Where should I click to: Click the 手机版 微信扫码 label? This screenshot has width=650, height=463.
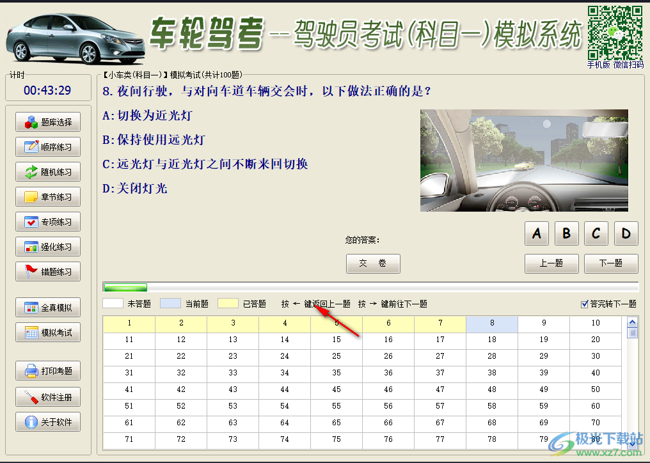pyautogui.click(x=615, y=65)
